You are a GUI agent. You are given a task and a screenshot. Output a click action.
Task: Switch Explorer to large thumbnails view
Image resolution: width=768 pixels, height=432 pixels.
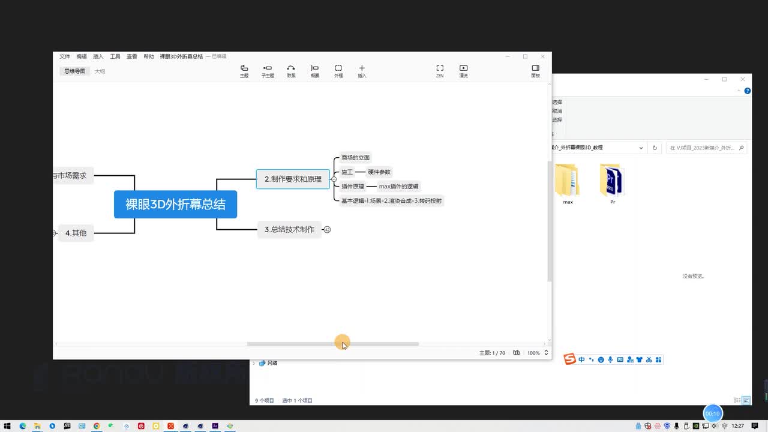pos(746,400)
